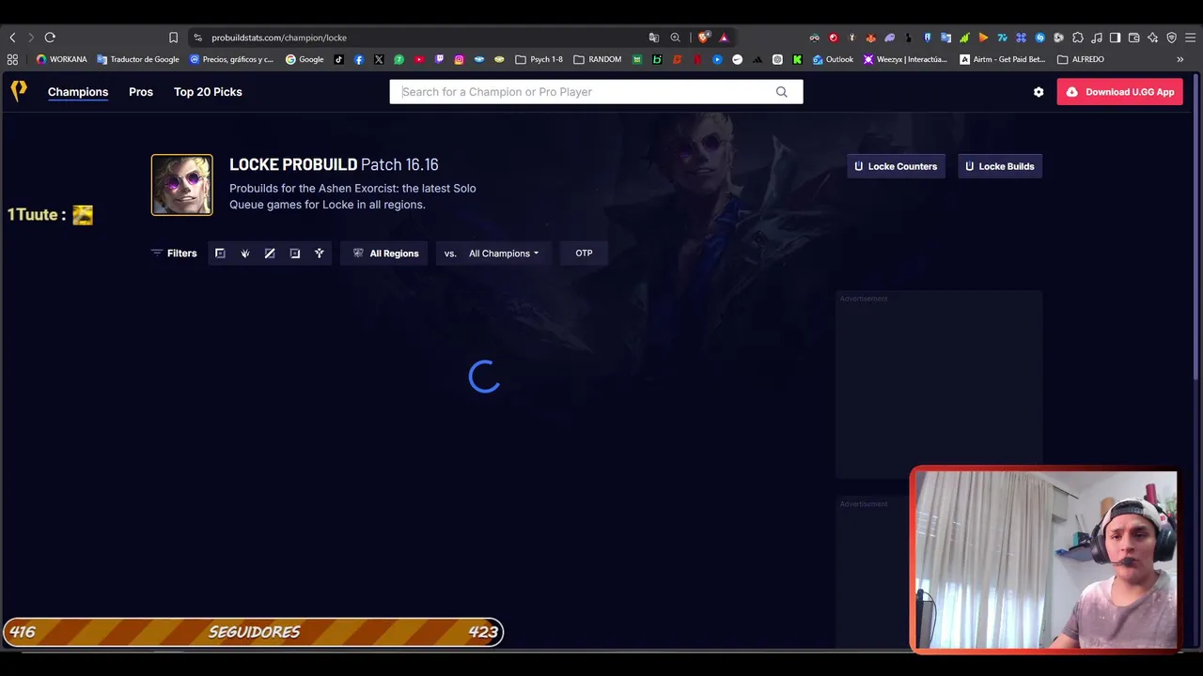This screenshot has width=1203, height=676.
Task: Open browser extensions puzzle icon
Action: (x=1078, y=38)
